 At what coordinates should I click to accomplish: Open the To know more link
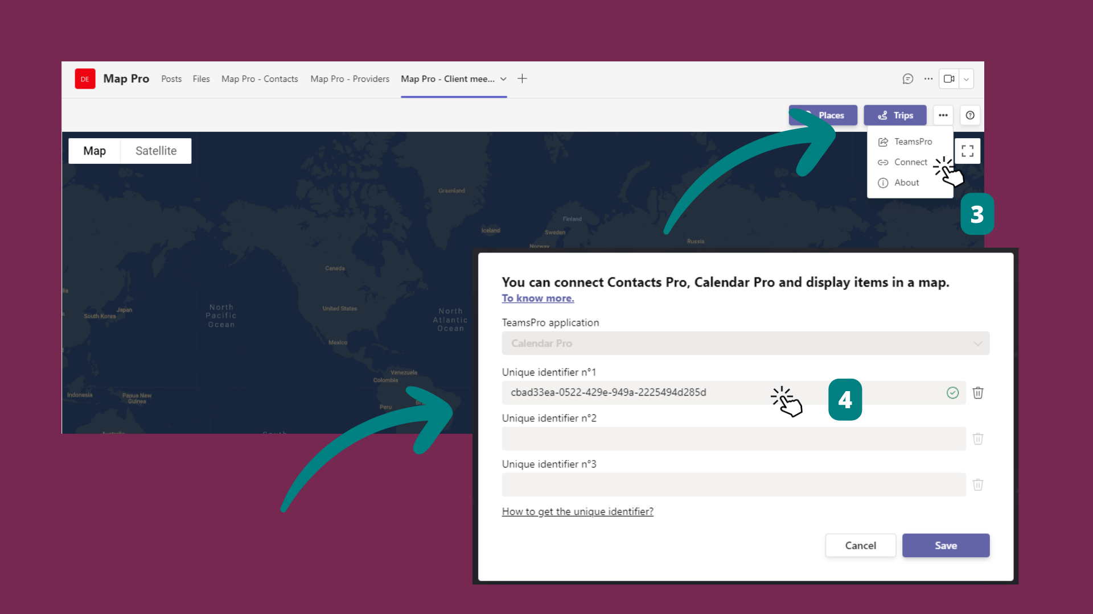click(x=538, y=298)
